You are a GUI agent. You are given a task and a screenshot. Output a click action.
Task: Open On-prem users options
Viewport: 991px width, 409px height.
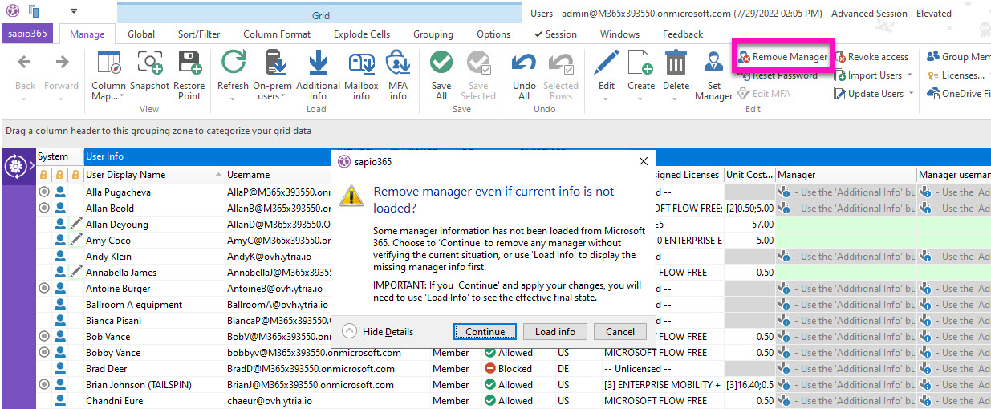(x=274, y=75)
